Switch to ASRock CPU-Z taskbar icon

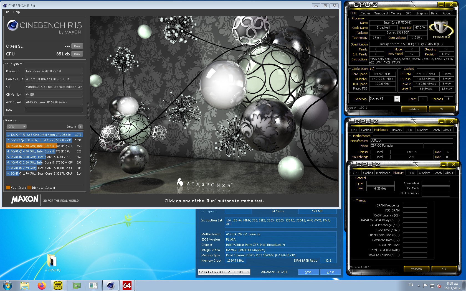pyautogui.click(x=58, y=285)
